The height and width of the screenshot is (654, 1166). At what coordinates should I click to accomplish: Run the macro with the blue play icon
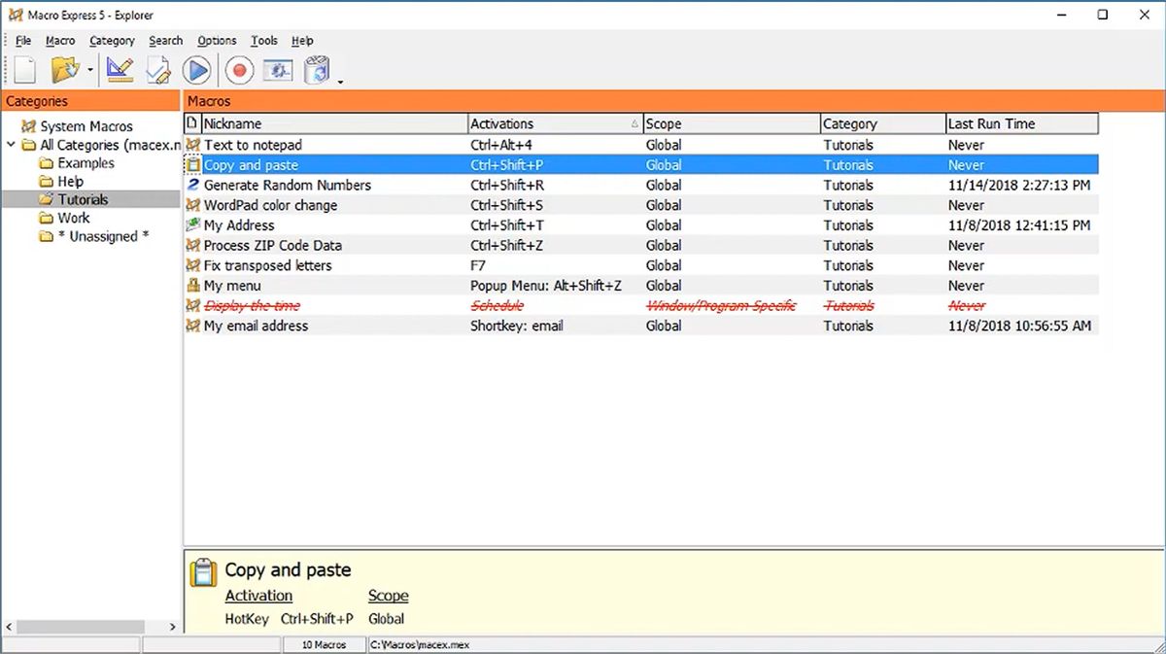(197, 70)
